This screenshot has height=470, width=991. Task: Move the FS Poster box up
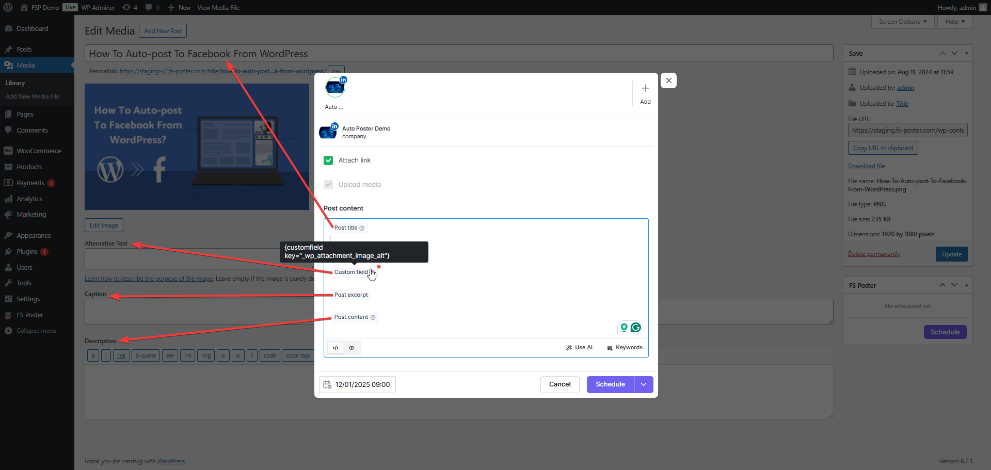(x=942, y=285)
